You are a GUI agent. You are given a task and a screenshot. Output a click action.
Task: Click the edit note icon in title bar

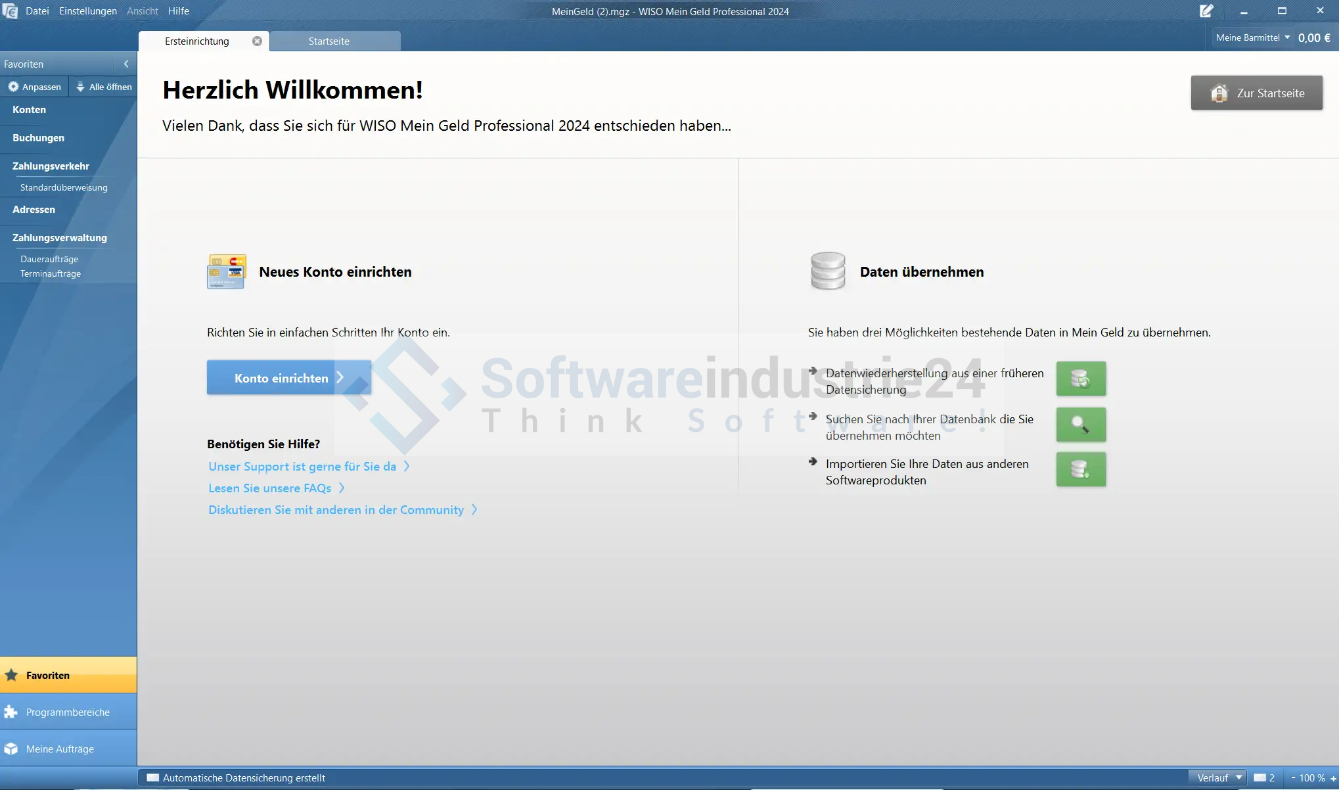tap(1206, 11)
